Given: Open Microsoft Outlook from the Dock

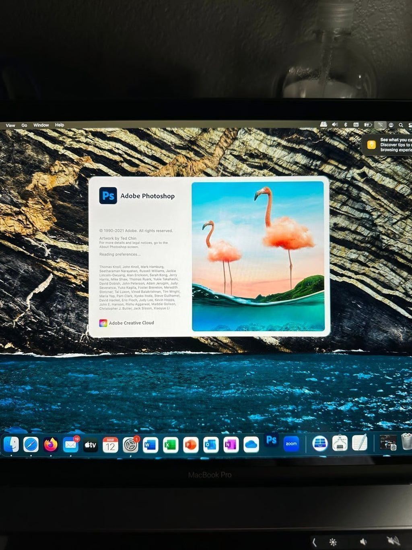Looking at the screenshot, I should pyautogui.click(x=211, y=444).
